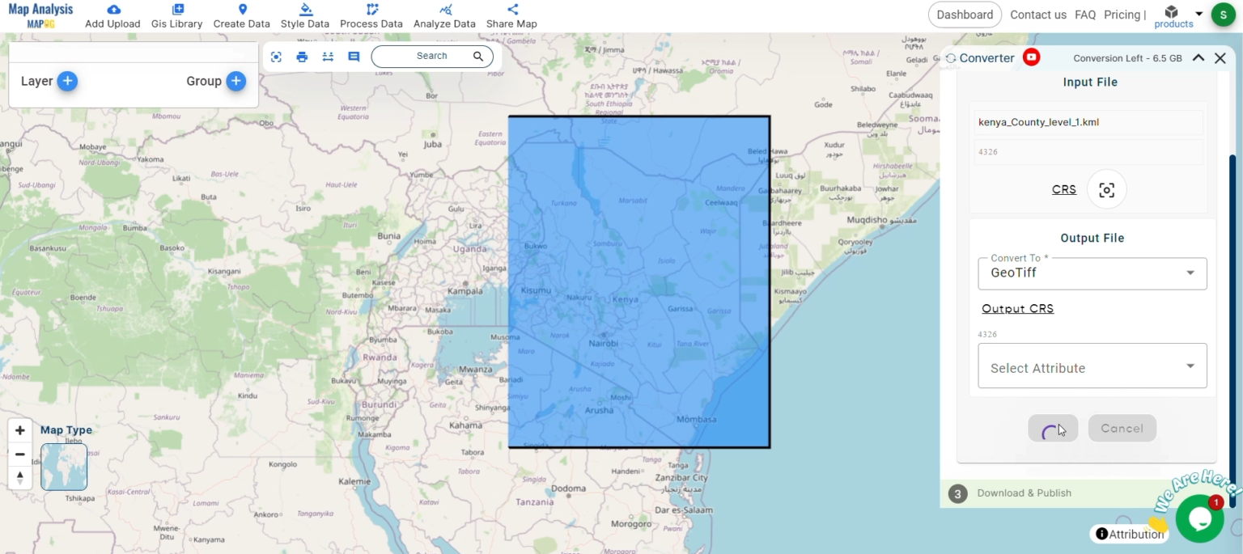Open the CRS picker in the Converter panel
Image resolution: width=1243 pixels, height=554 pixels.
(x=1106, y=188)
